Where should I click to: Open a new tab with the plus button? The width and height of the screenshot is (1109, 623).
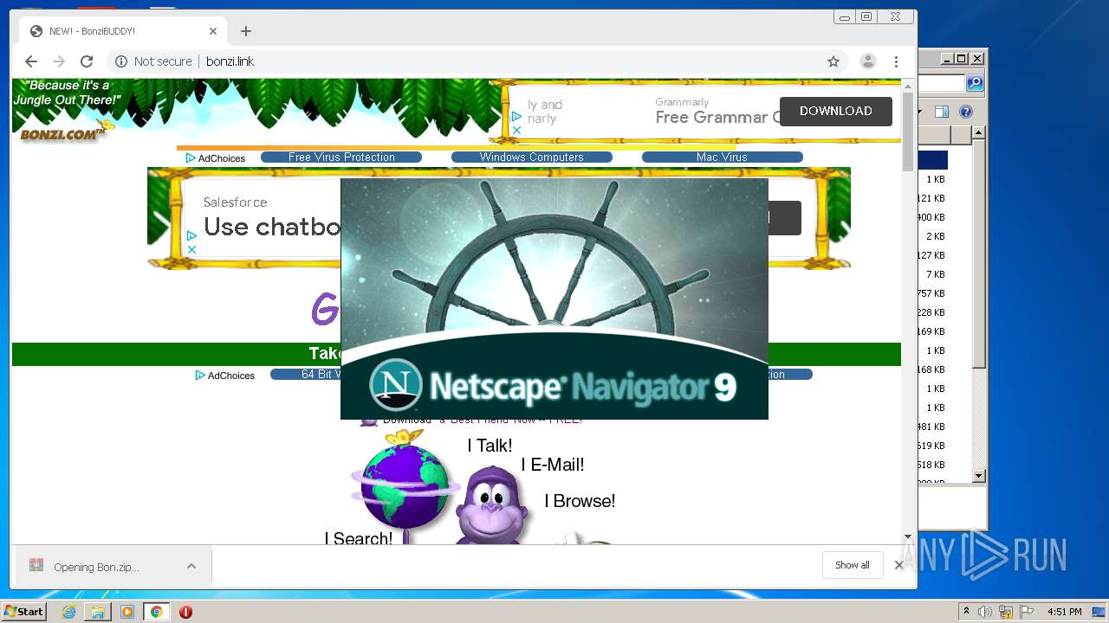(246, 31)
